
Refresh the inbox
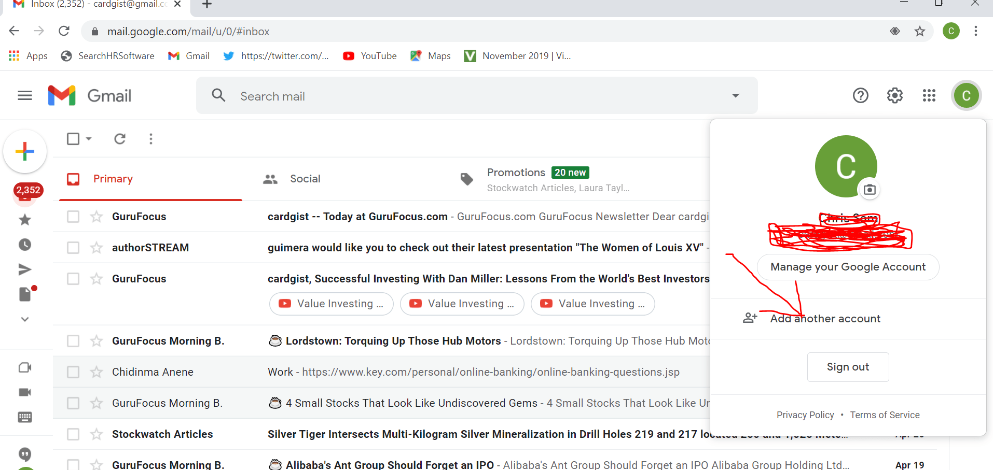pos(120,138)
